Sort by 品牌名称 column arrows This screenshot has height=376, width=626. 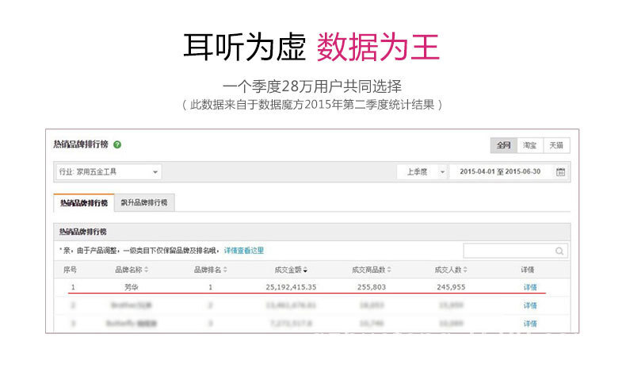click(146, 270)
